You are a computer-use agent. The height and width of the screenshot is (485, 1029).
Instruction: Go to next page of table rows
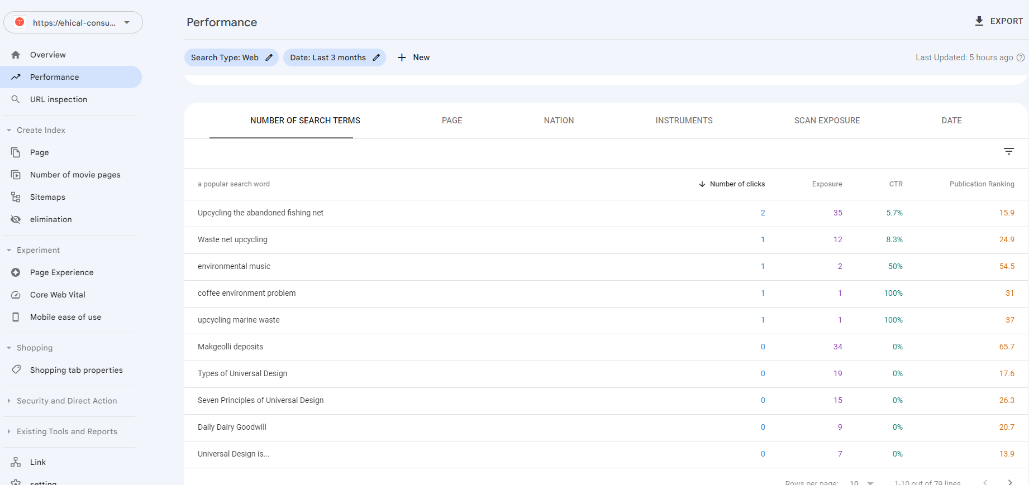click(1010, 482)
